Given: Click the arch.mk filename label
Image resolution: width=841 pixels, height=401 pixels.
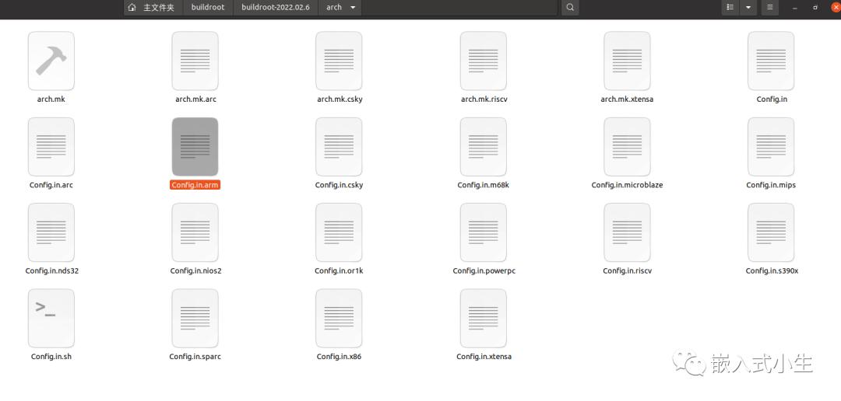Looking at the screenshot, I should point(51,99).
